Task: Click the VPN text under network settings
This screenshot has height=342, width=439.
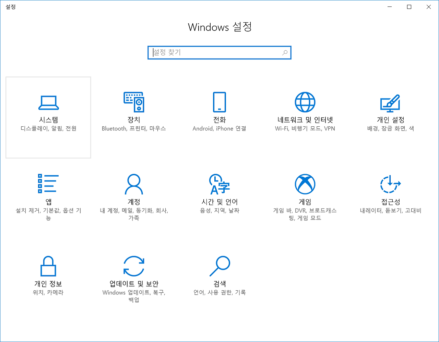Action: [331, 128]
